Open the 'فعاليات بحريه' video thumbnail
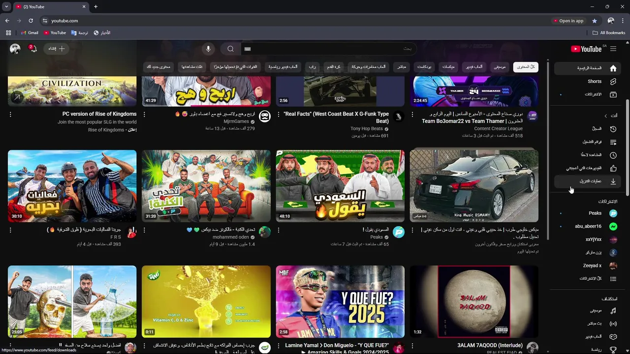The width and height of the screenshot is (630, 354). [72, 186]
